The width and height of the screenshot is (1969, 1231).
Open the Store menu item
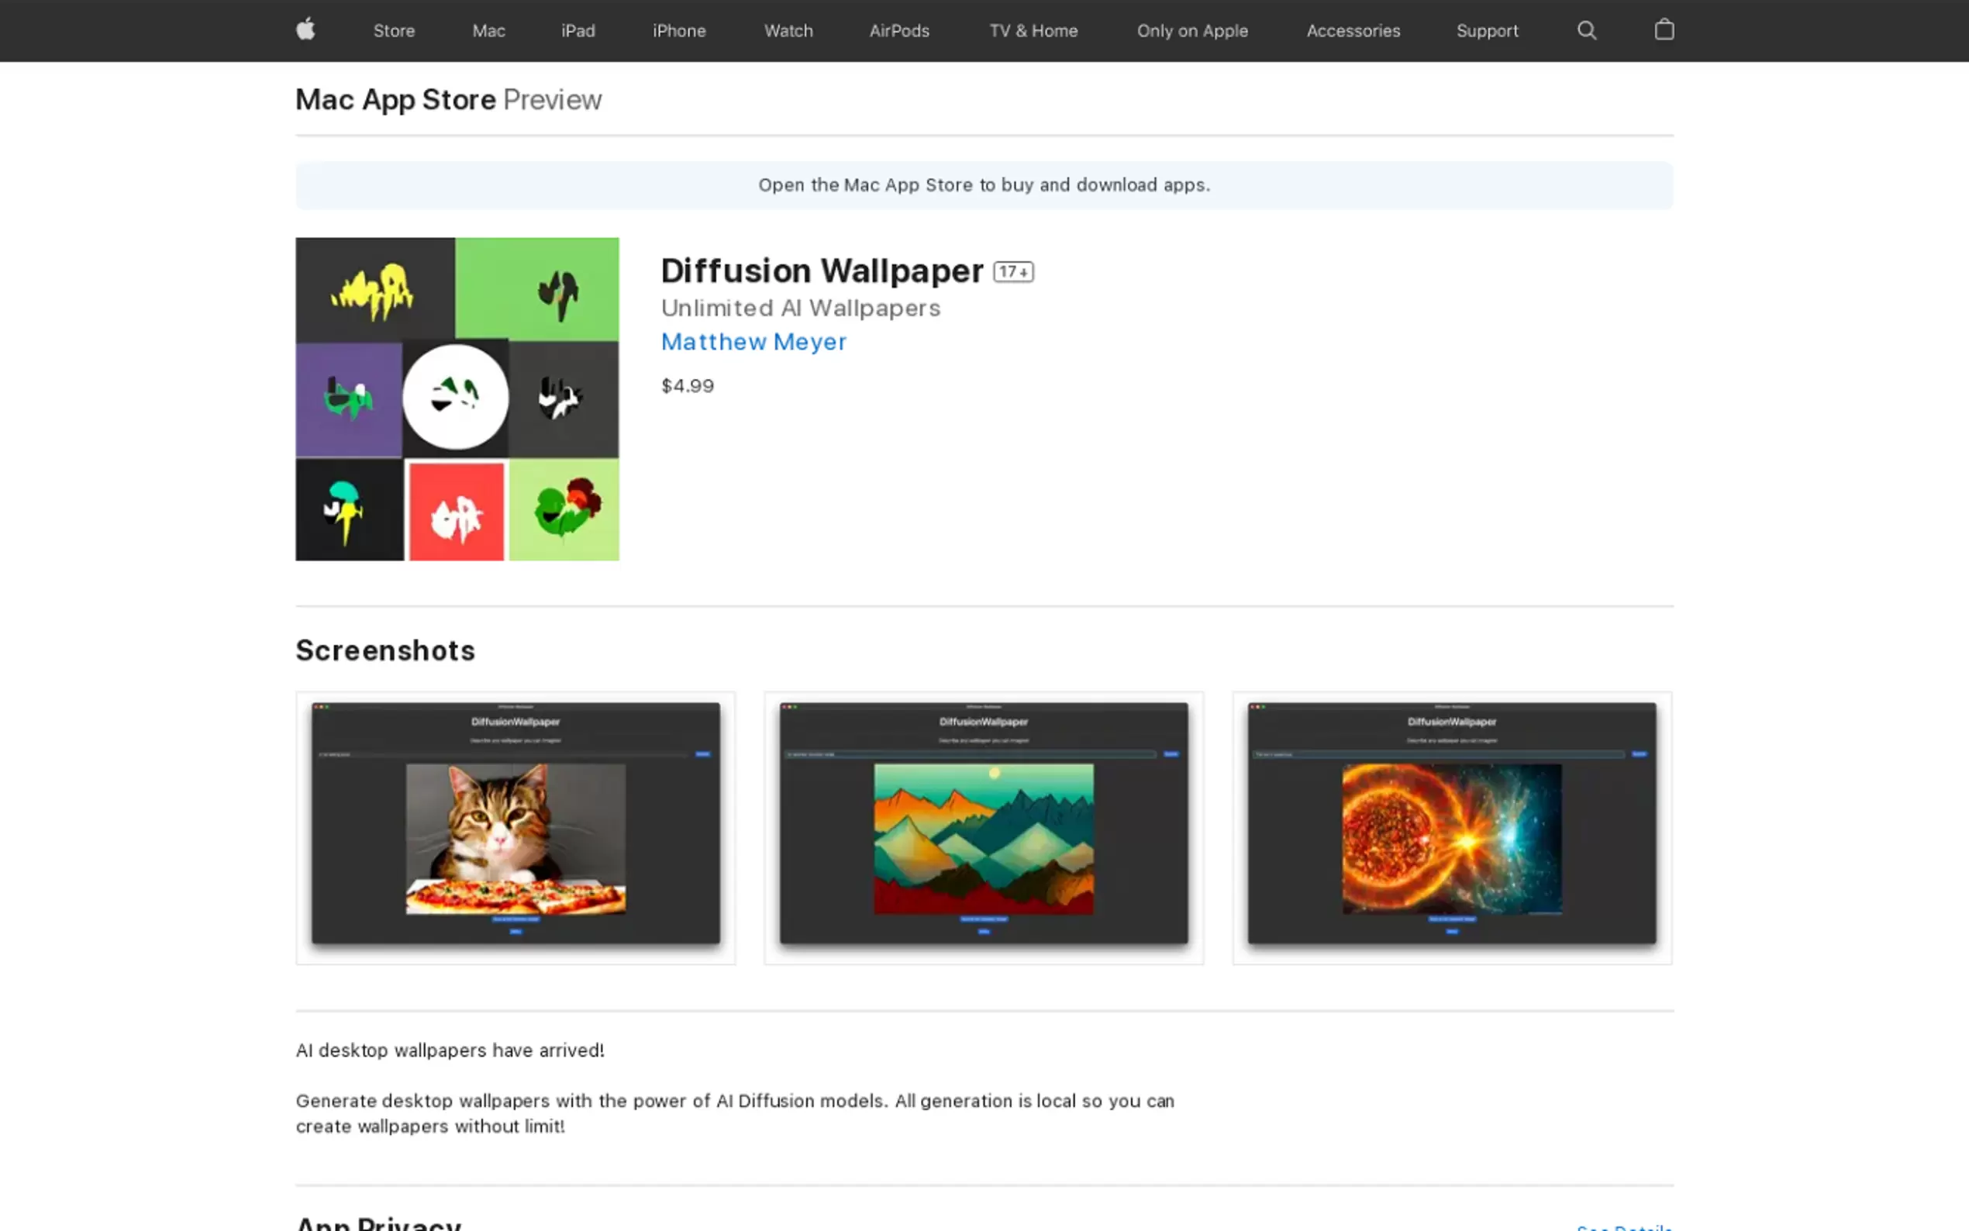tap(394, 31)
